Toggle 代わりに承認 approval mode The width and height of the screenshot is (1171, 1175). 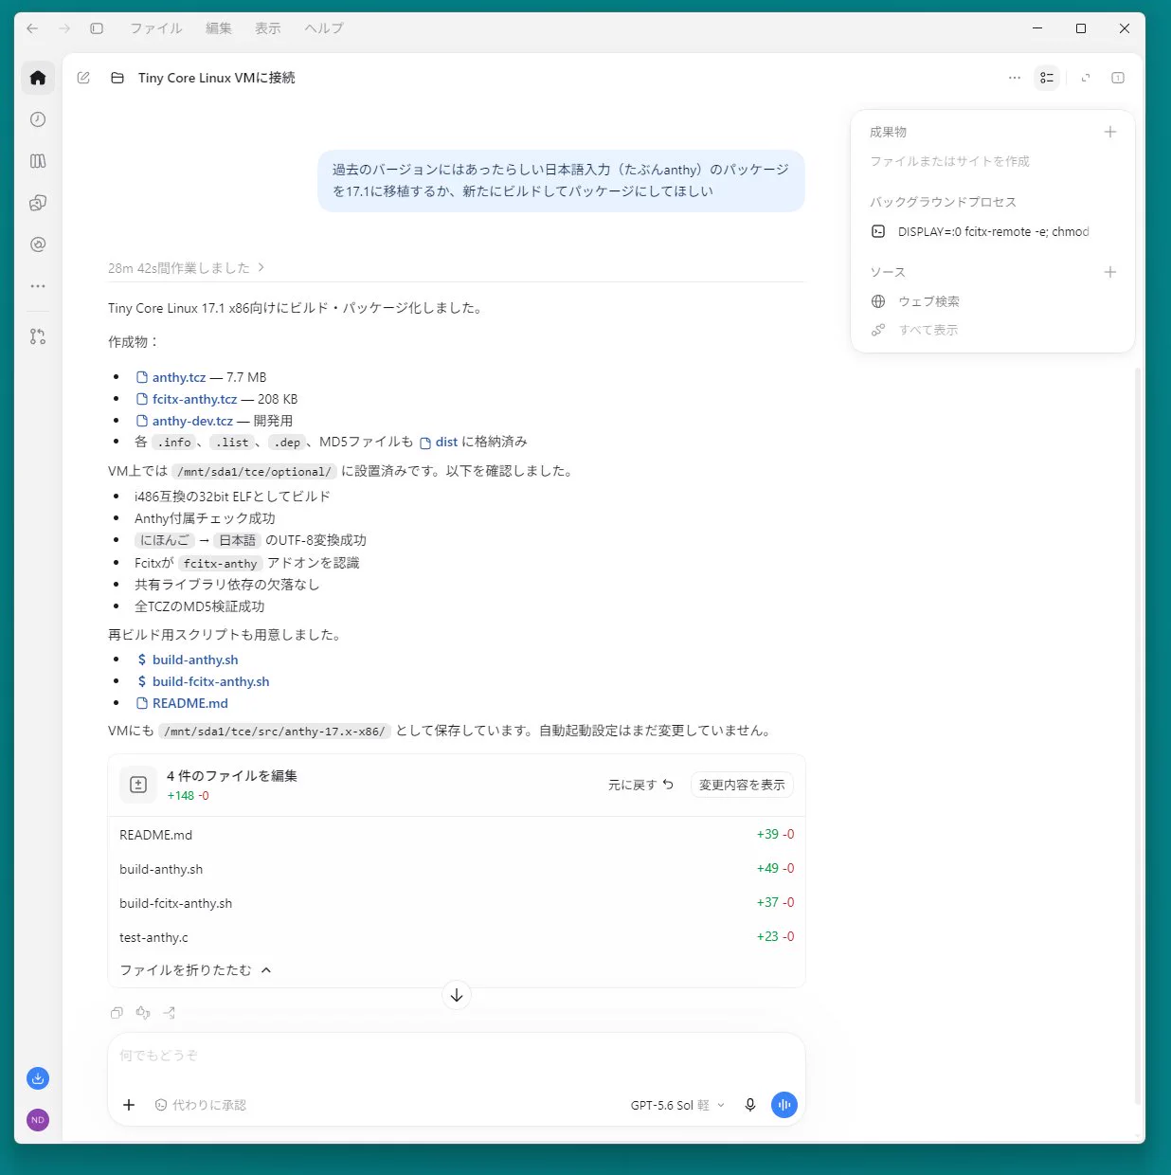click(x=200, y=1105)
